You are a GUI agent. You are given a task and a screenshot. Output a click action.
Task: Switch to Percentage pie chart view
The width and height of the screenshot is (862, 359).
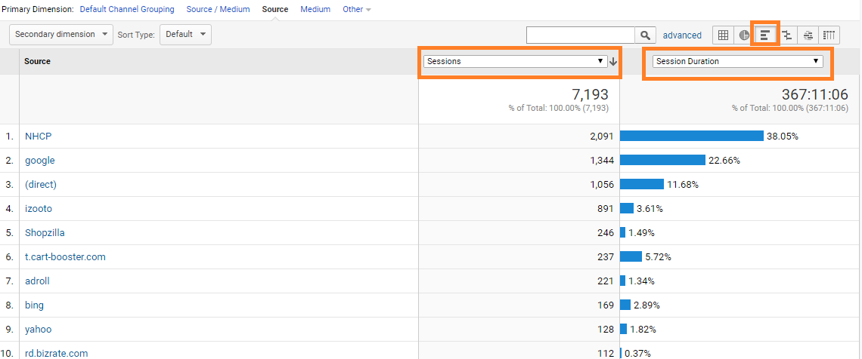[744, 35]
